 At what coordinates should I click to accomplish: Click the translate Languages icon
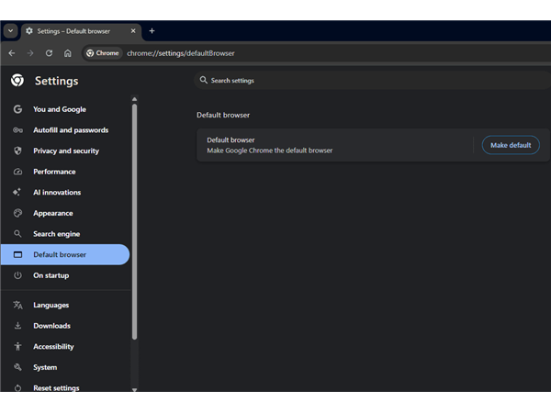(18, 306)
